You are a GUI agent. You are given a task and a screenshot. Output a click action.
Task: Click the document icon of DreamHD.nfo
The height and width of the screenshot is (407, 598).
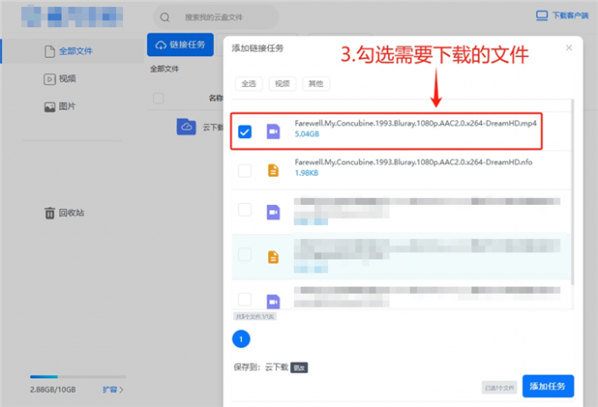pyautogui.click(x=273, y=171)
